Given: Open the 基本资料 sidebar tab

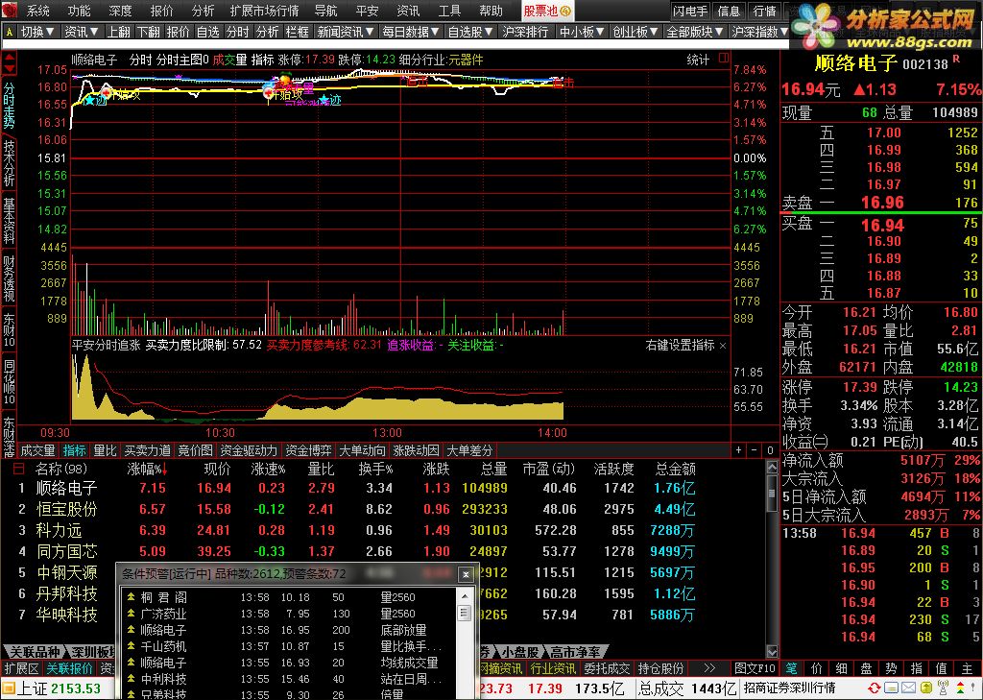Looking at the screenshot, I should click(9, 221).
